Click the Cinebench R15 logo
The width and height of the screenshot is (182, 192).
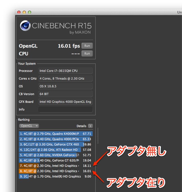(x=55, y=27)
